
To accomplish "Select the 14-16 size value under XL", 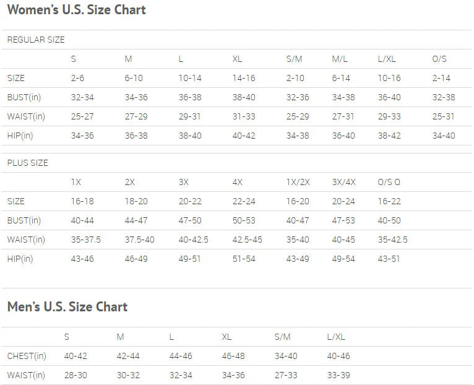I will [x=244, y=78].
